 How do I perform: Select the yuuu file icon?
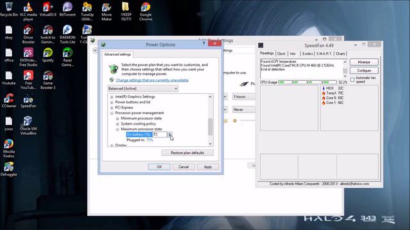click(x=9, y=123)
